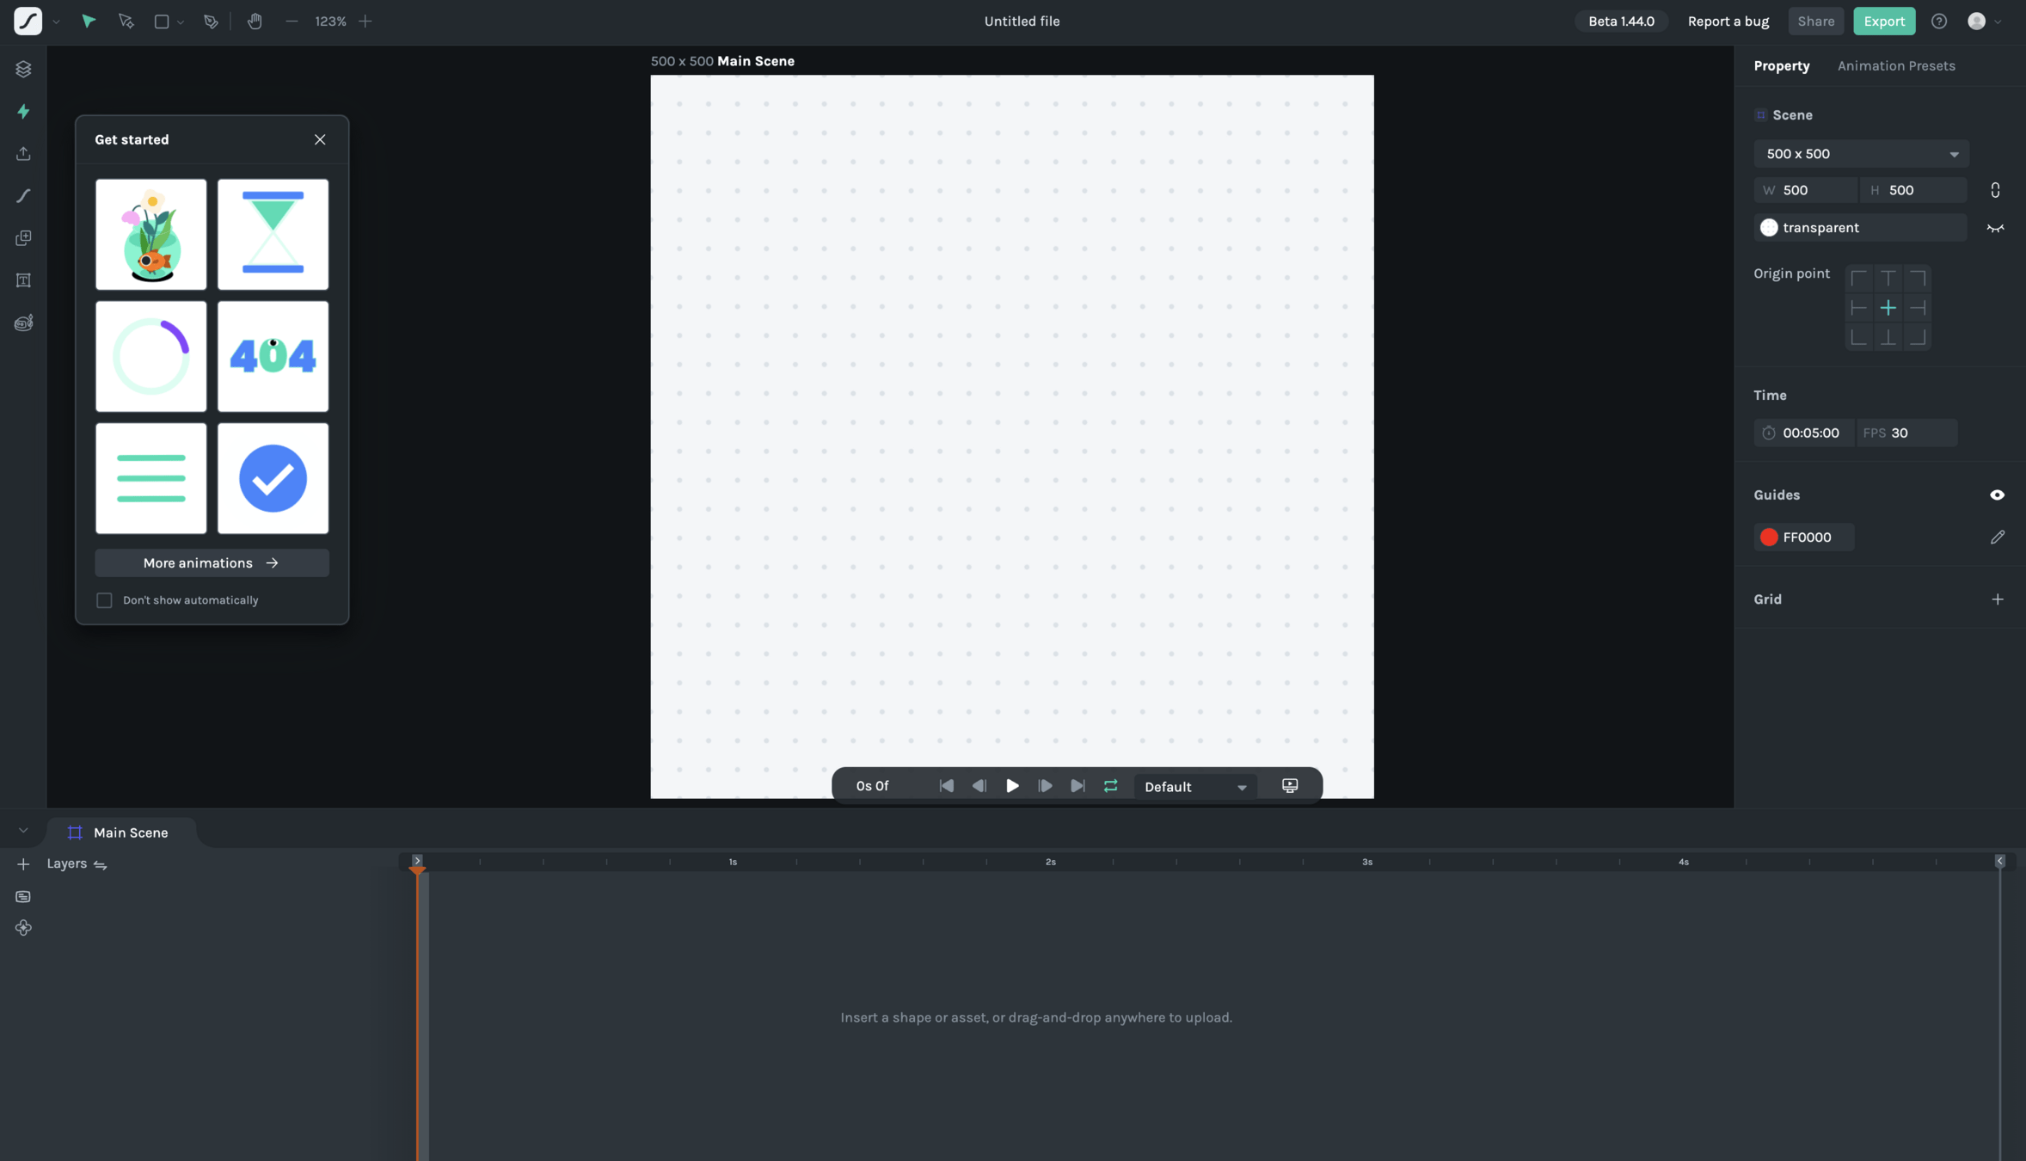Switch to Animation Presets tab
Screen dimensions: 2026x1161
1895,66
